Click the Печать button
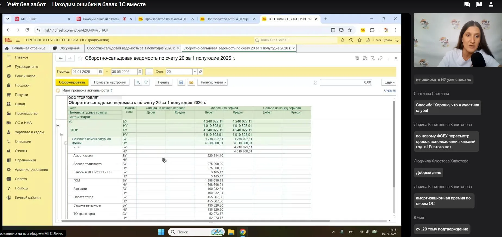The height and width of the screenshot is (237, 502). pyautogui.click(x=163, y=82)
